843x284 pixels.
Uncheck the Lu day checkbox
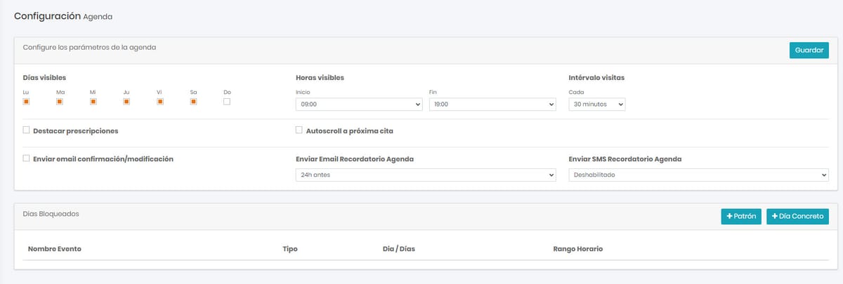[x=26, y=102]
